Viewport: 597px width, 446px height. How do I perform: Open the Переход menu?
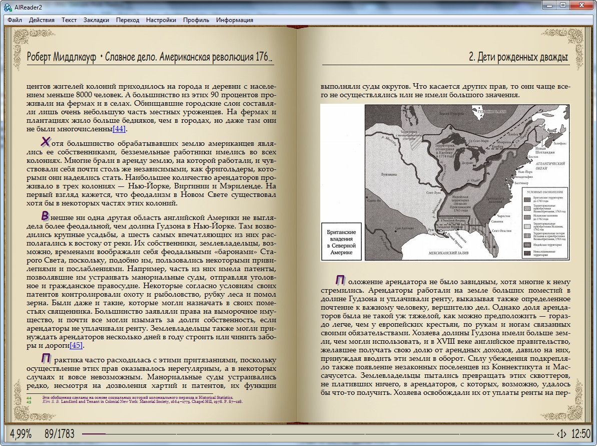pos(128,20)
